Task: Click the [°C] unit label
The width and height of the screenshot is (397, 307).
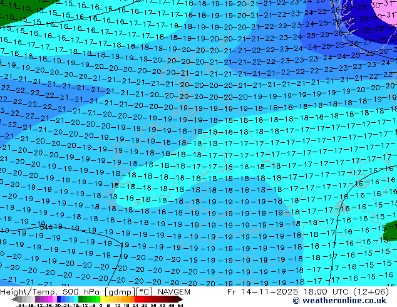Action: click(144, 292)
